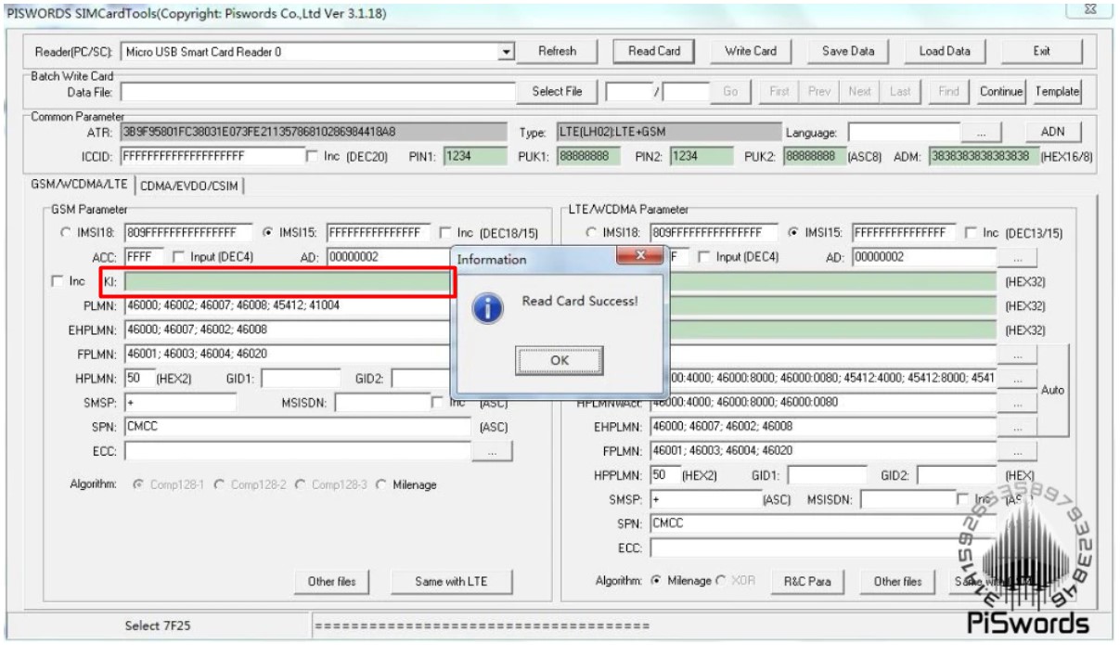
Task: Click the Auto button in LTE panel
Action: click(1053, 391)
